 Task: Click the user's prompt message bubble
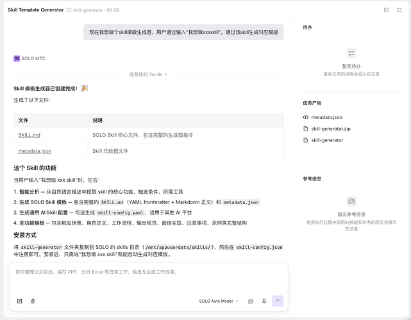(x=183, y=32)
